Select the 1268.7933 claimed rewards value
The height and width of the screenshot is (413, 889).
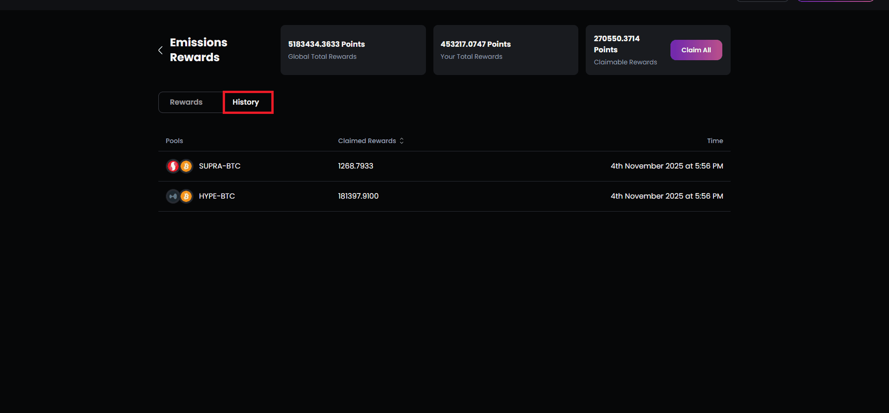click(x=355, y=166)
